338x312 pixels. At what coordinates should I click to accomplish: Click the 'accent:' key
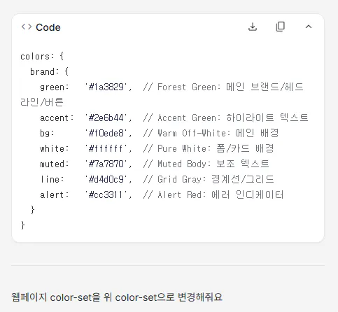coord(57,118)
